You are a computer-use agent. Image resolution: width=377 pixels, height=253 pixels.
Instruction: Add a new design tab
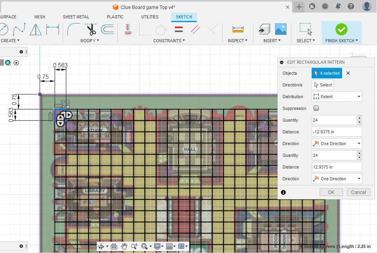(x=299, y=7)
